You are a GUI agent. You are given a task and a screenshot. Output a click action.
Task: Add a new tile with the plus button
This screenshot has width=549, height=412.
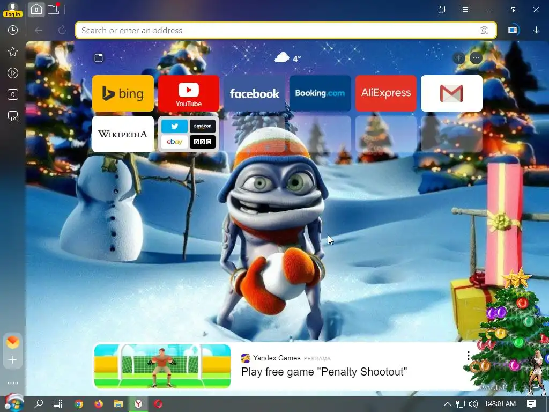point(459,58)
